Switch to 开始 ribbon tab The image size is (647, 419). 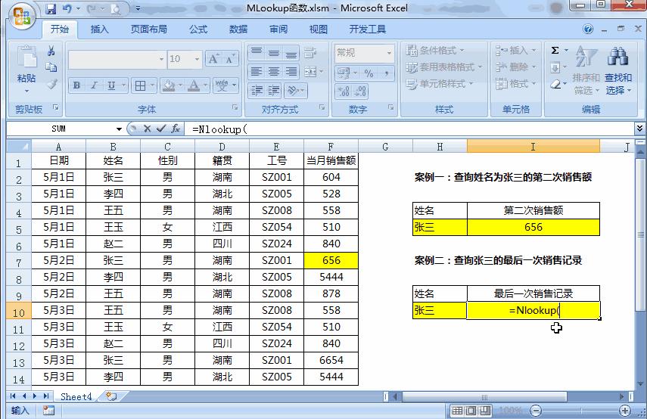60,29
